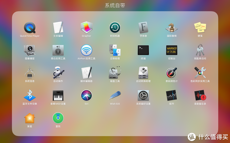Open 蓝牙文件交换 Bluetooth icon
This screenshot has width=230, height=143.
click(30, 95)
